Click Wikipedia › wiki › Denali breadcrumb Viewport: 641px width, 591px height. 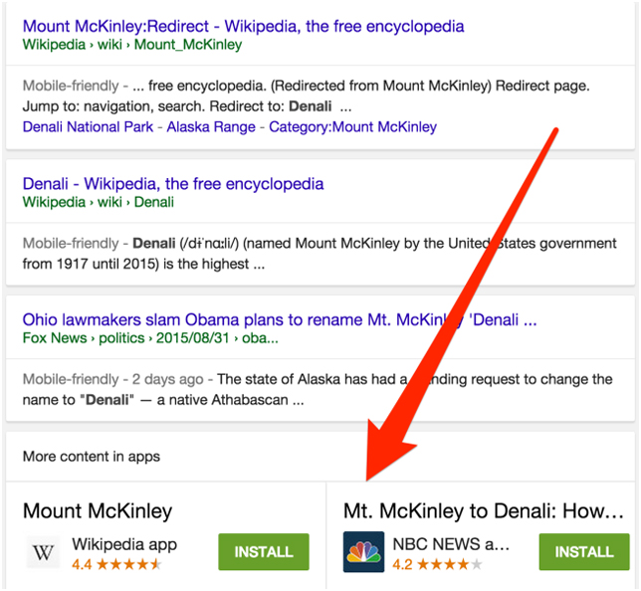99,202
